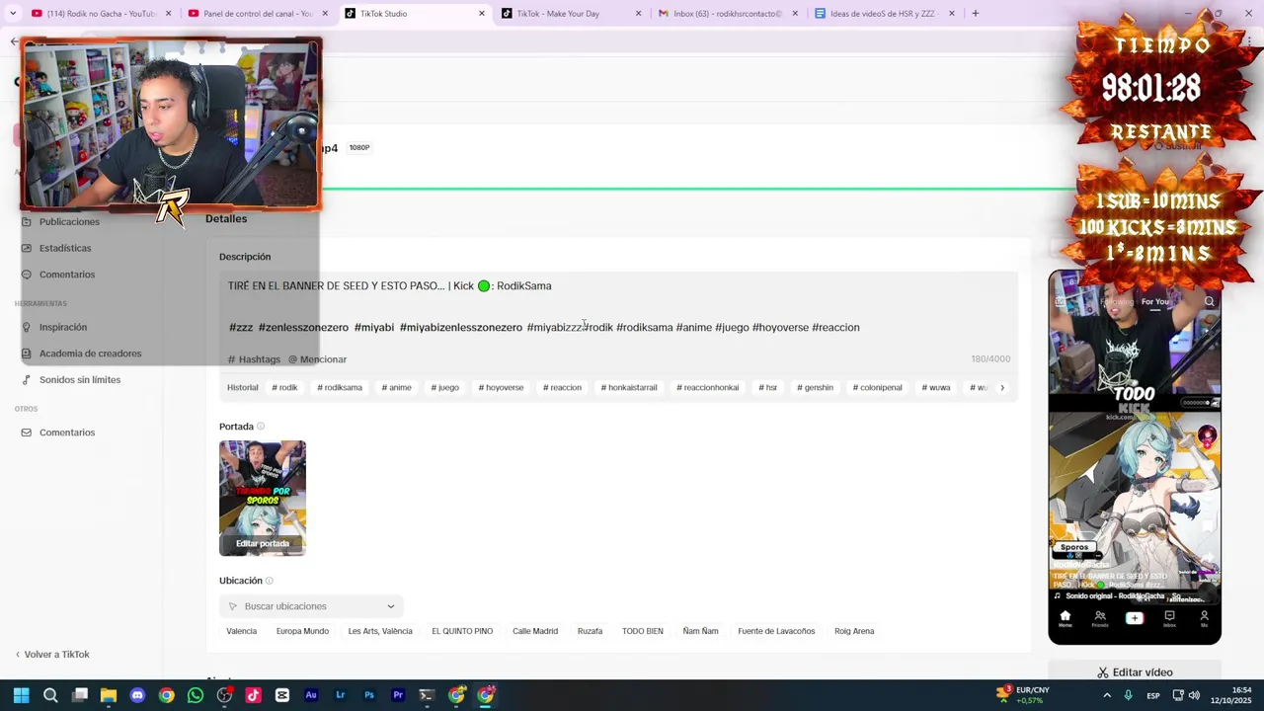Viewport: 1264px width, 711px height.
Task: Select Fuente de Lavacoños location chip
Action: pyautogui.click(x=776, y=632)
